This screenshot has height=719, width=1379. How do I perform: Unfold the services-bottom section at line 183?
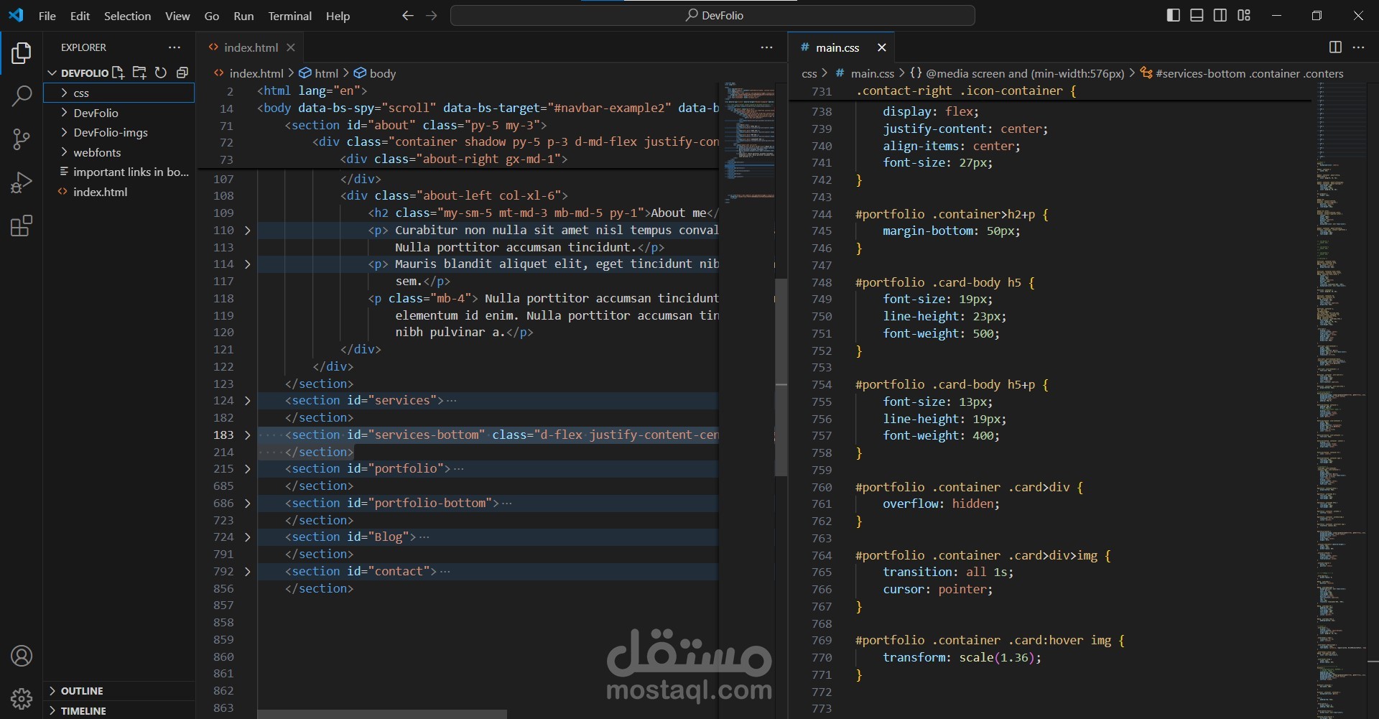click(248, 435)
